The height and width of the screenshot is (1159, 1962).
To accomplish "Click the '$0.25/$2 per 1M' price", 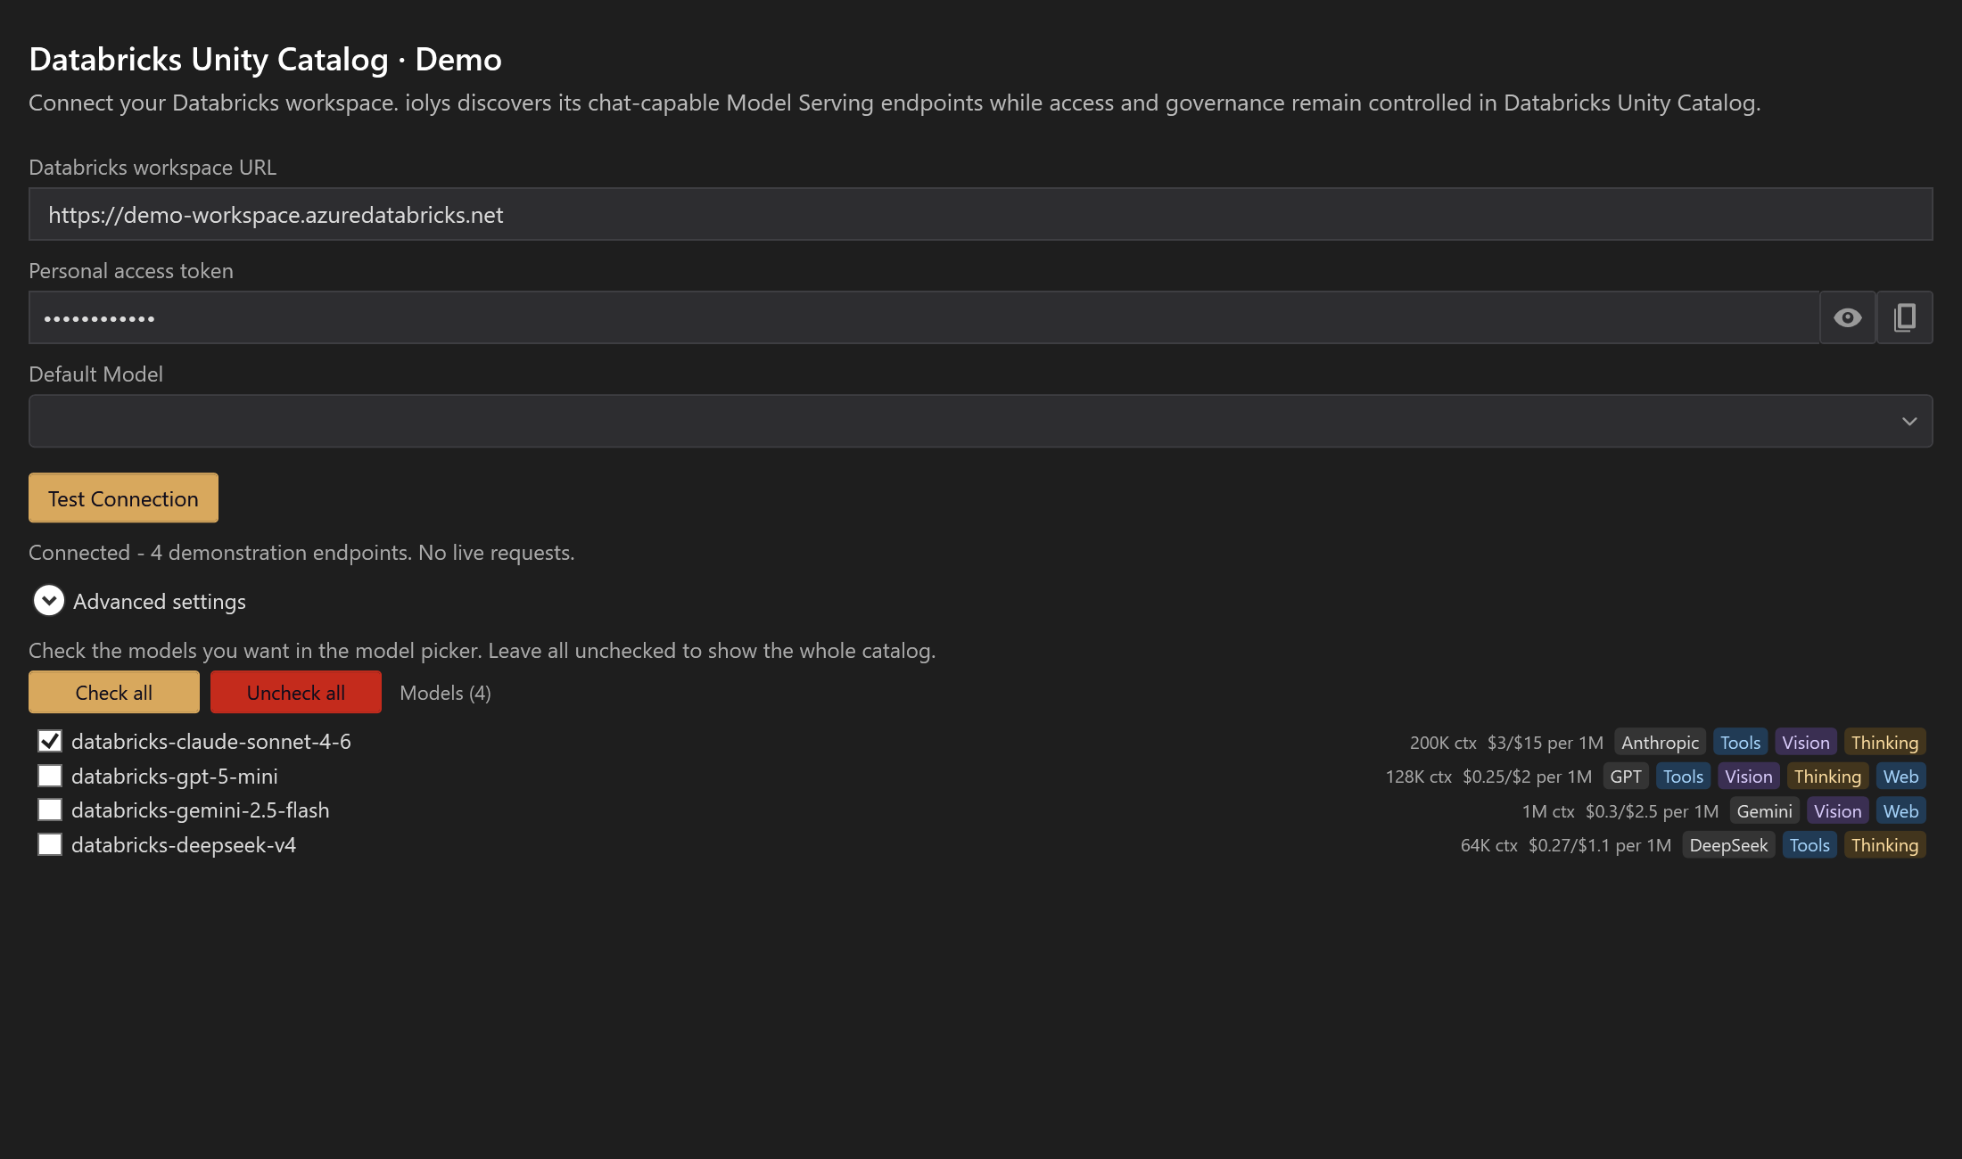I will pos(1527,777).
